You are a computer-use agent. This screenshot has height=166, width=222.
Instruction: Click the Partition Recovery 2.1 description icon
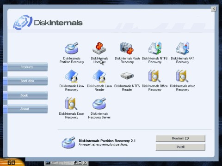click(x=68, y=142)
